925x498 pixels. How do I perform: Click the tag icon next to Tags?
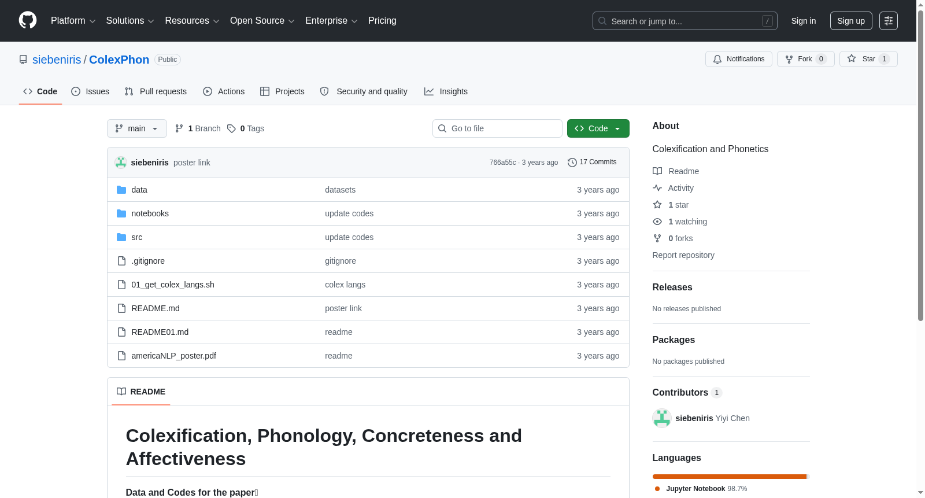[231, 128]
